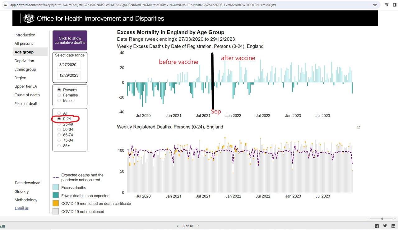Adjust the zoom slider handle
The width and height of the screenshot is (398, 230).
click(382, 219)
